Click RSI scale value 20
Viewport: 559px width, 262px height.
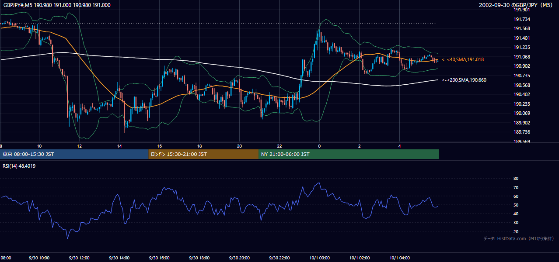(516, 231)
